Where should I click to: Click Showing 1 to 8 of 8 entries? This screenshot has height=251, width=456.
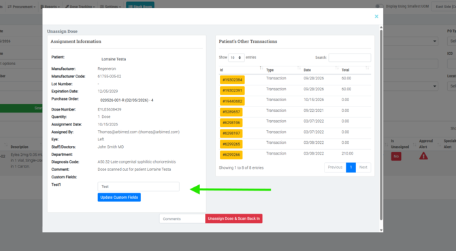tap(241, 168)
